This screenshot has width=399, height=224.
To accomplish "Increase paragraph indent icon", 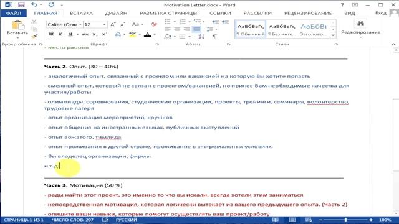I will 225,22.
